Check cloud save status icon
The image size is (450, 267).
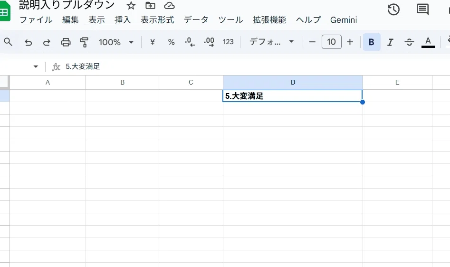[x=169, y=5]
